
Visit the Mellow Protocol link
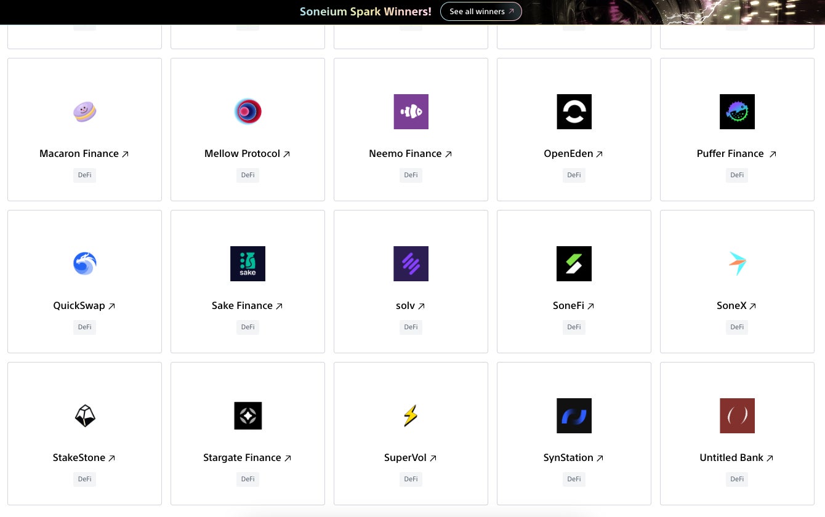pyautogui.click(x=247, y=154)
